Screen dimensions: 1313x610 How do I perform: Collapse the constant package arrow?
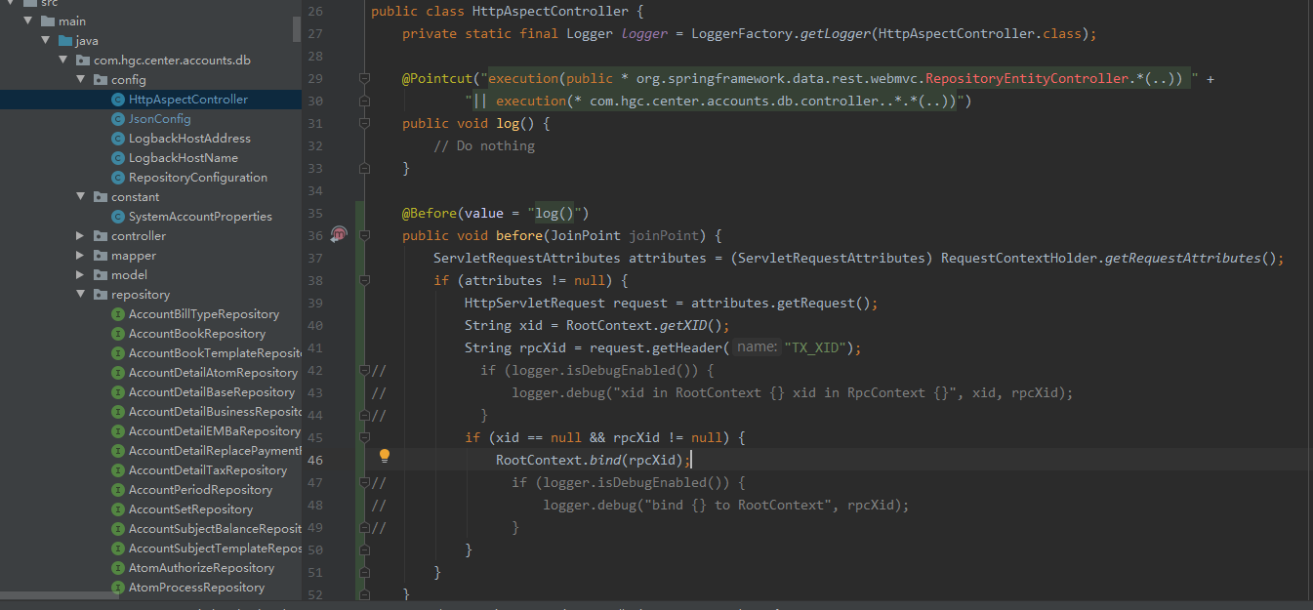[81, 197]
